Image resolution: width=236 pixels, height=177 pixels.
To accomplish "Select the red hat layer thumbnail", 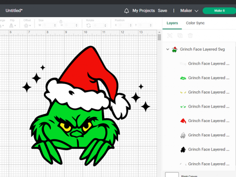I will [183, 121].
